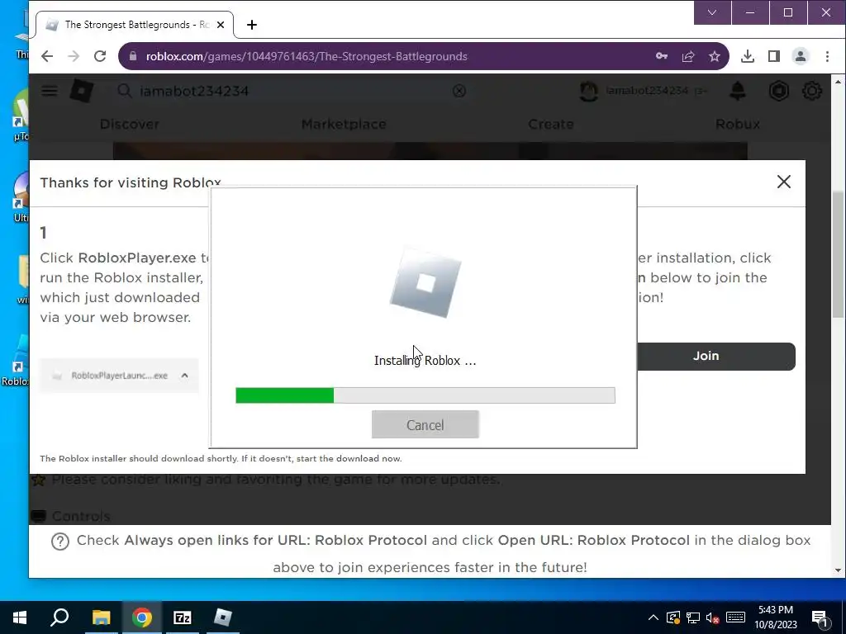Open taskbar clock showing 5:43 PM
Screen dimensions: 846x634
(775, 617)
